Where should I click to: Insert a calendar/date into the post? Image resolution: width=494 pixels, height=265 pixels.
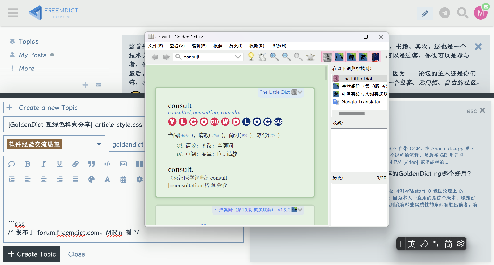click(x=123, y=179)
